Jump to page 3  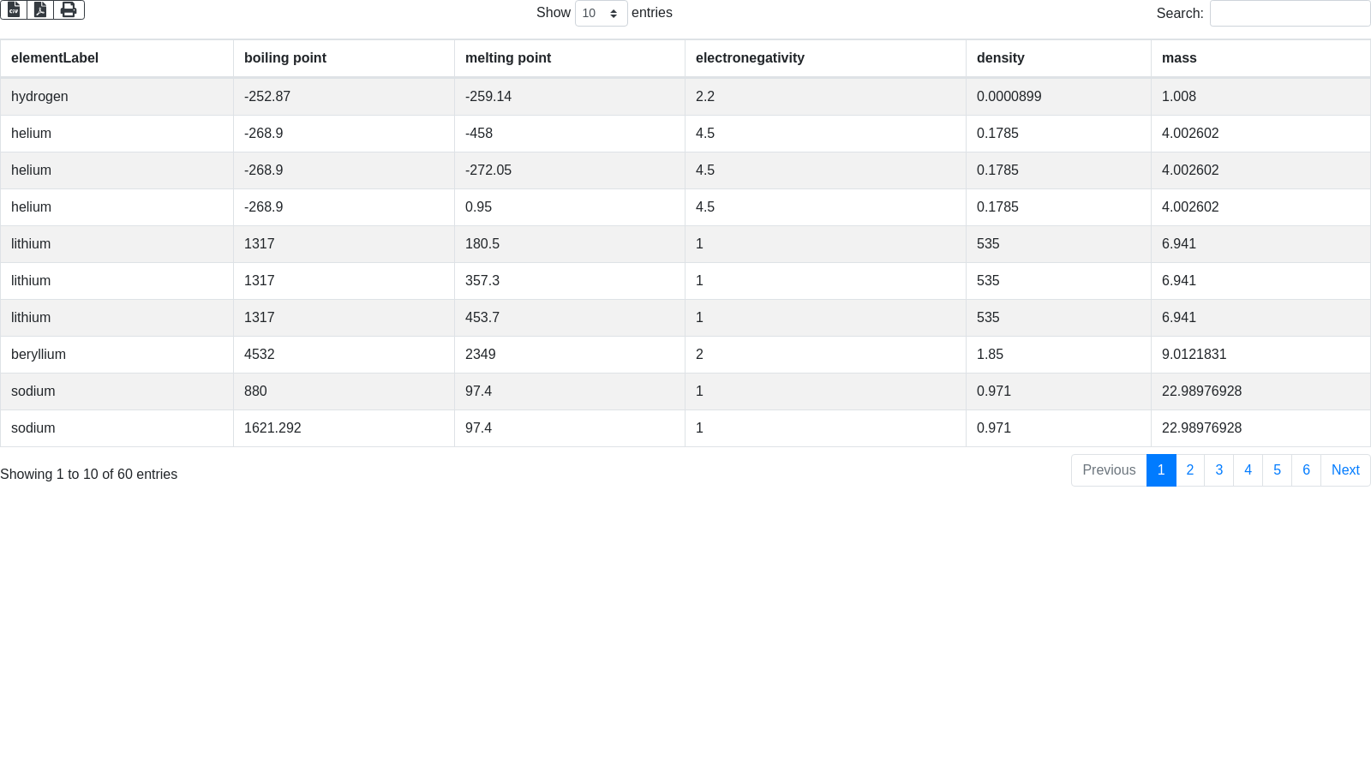(1219, 470)
